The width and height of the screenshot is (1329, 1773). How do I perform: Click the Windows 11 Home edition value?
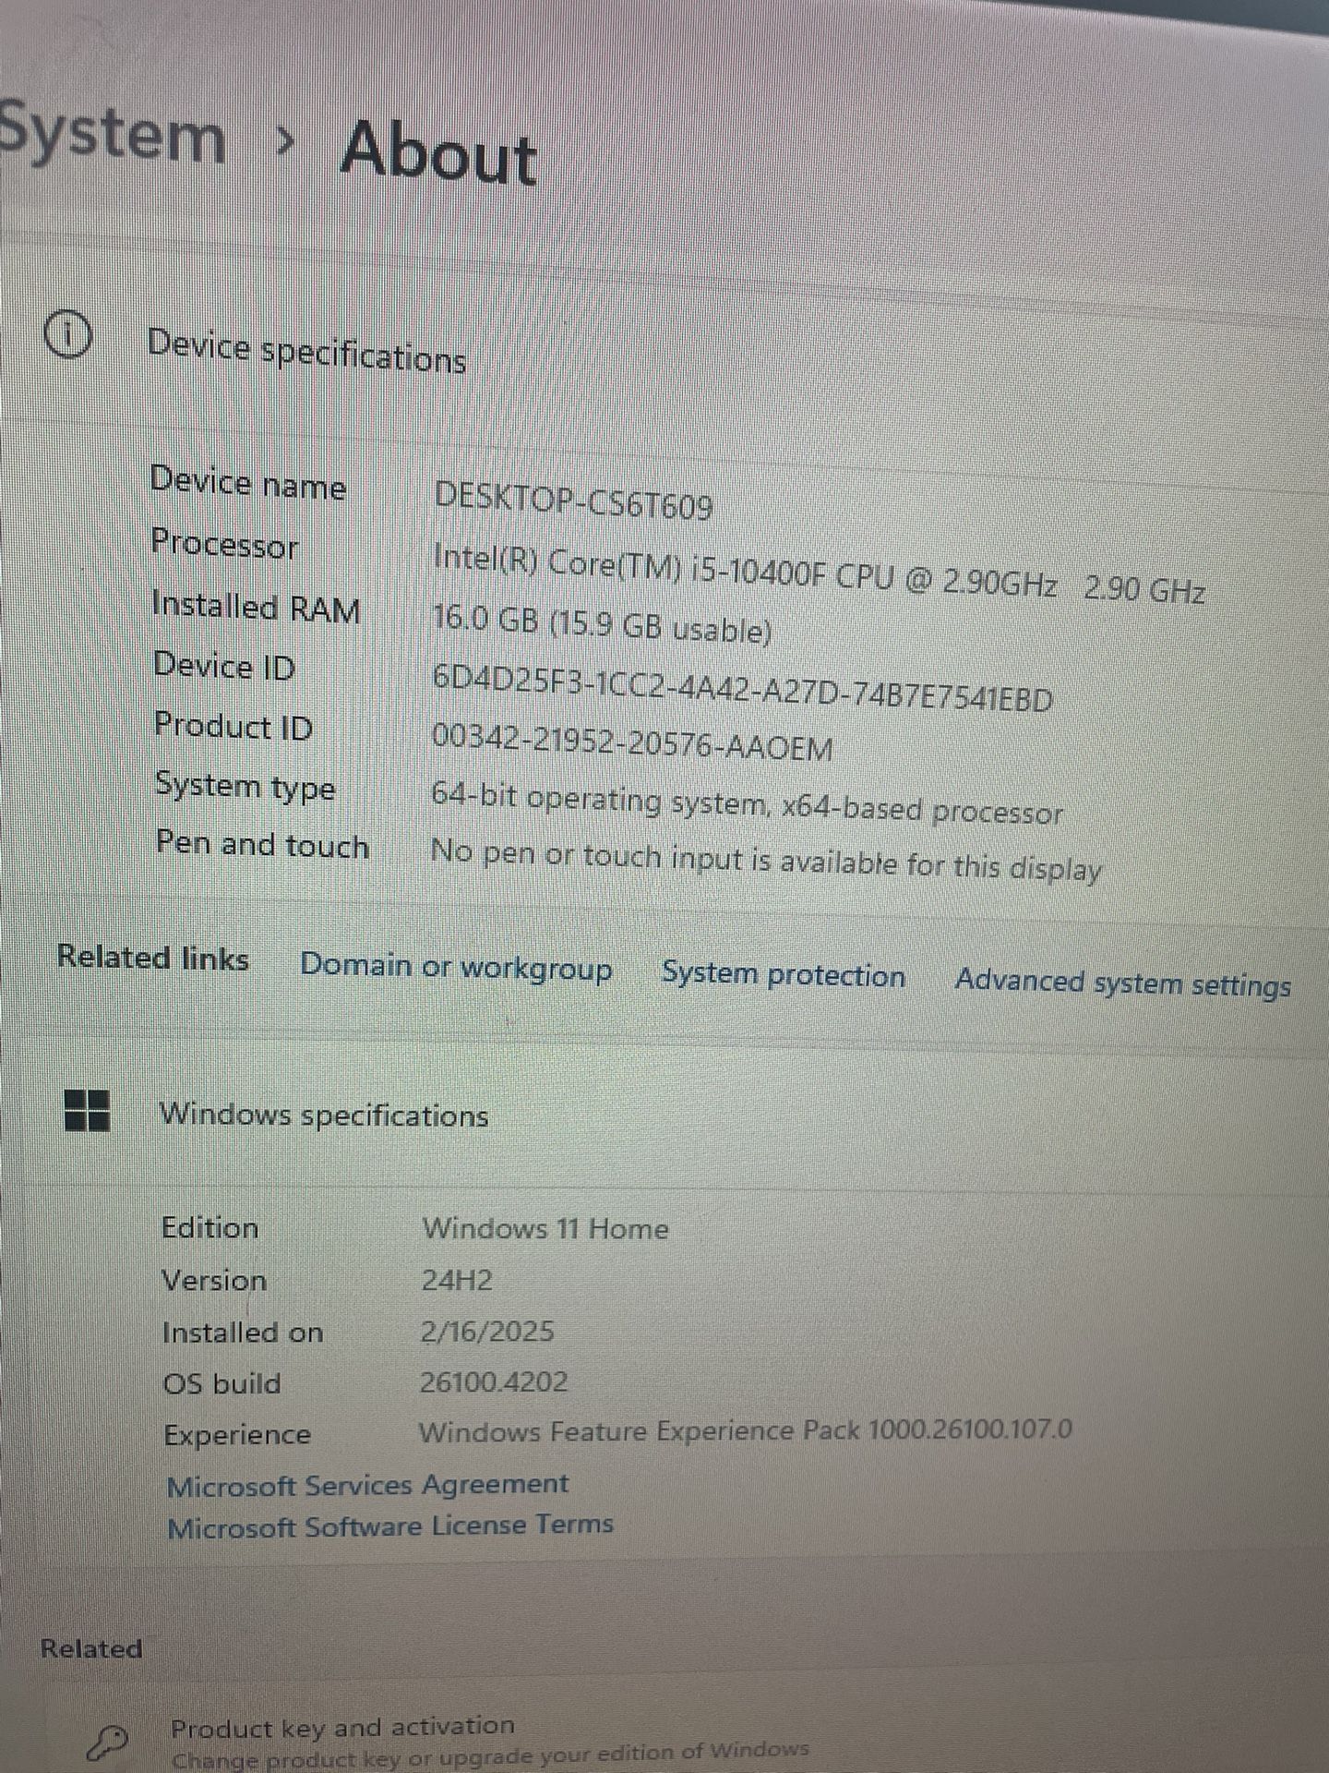pos(545,1228)
